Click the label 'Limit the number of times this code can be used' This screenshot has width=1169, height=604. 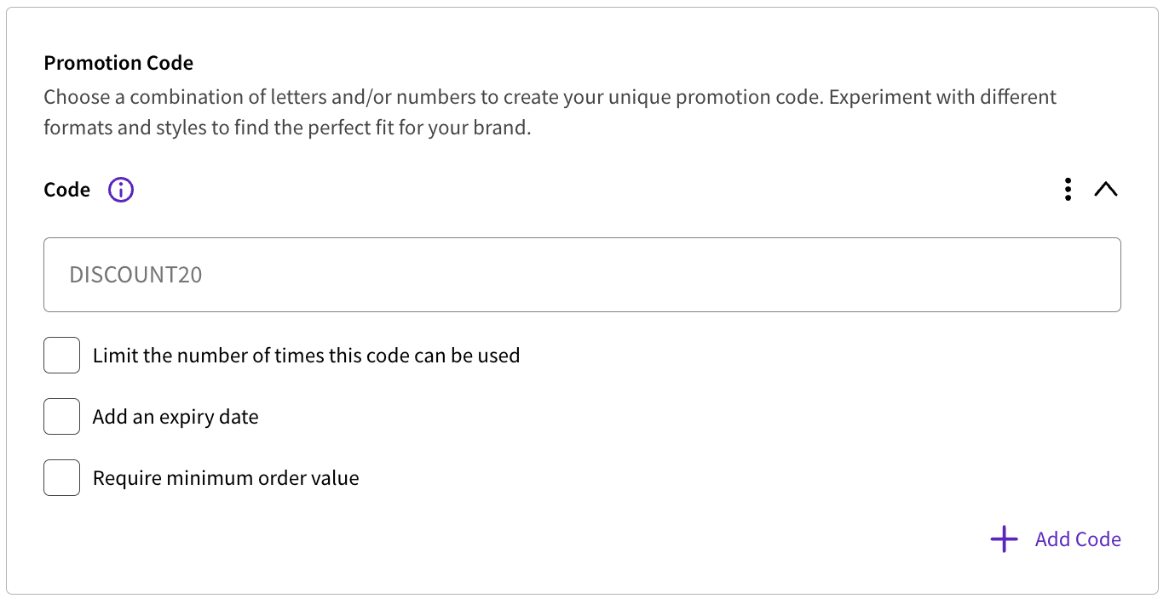click(306, 356)
